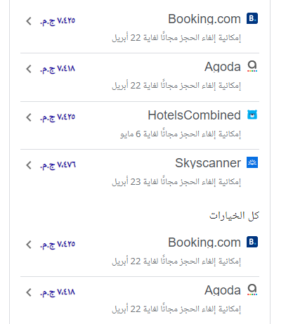Open the Booking.com name under كل الخيارات
Image resolution: width=293 pixels, height=324 pixels.
(204, 242)
